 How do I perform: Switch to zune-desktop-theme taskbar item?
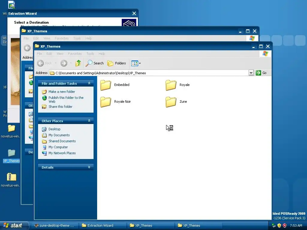[x=55, y=226]
